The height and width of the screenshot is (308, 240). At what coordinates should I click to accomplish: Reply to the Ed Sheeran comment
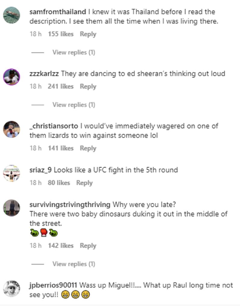tap(88, 86)
